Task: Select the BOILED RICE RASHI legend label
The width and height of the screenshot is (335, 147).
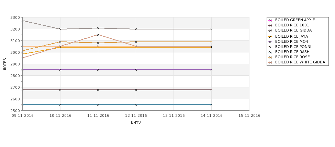Action: point(293,52)
